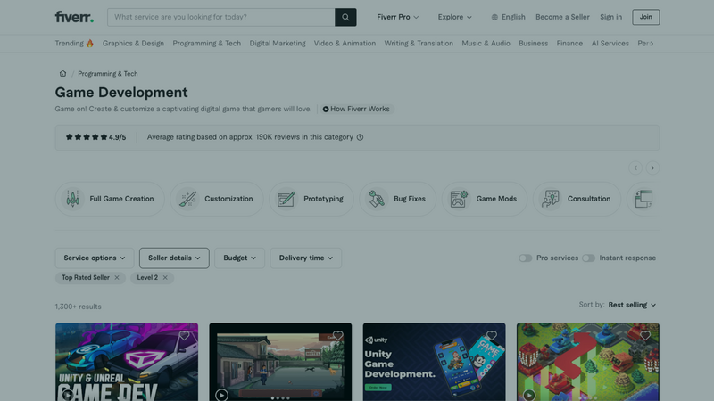Open Delivery time dropdown
Viewport: 714px width, 401px height.
[306, 258]
